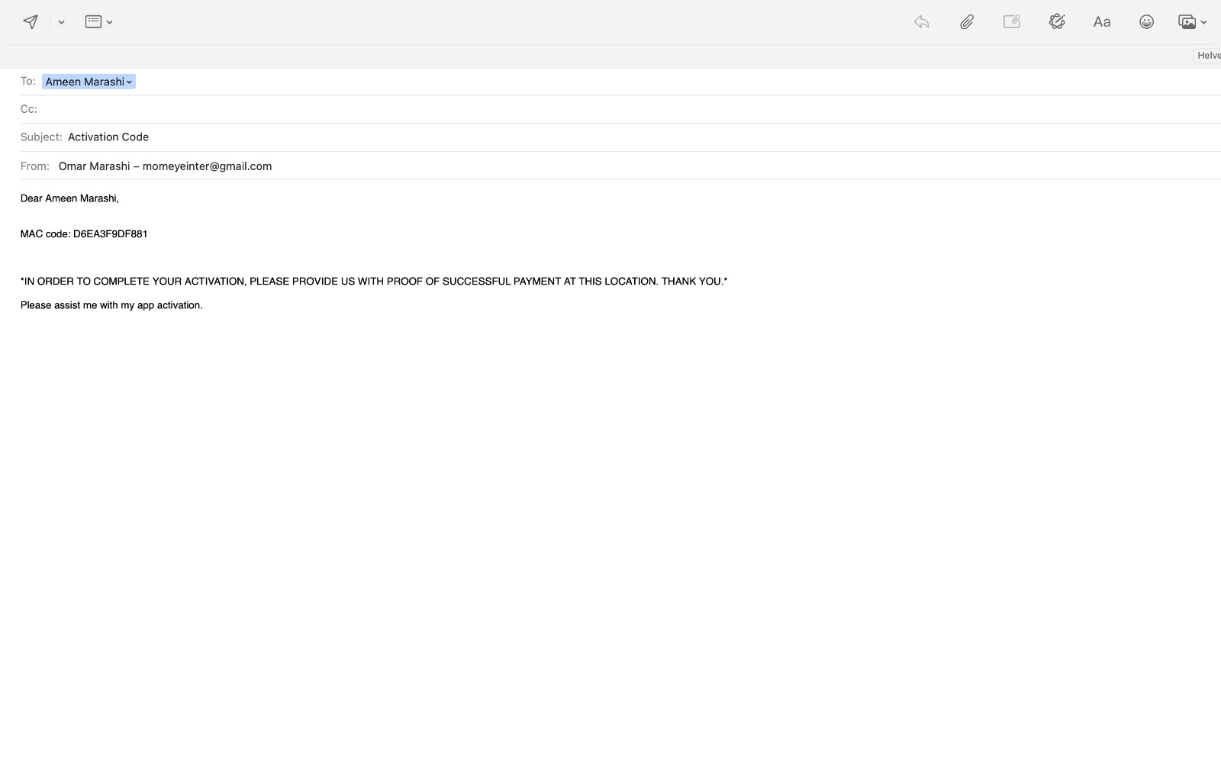Expand the chevron beside the header fields icon

point(109,22)
